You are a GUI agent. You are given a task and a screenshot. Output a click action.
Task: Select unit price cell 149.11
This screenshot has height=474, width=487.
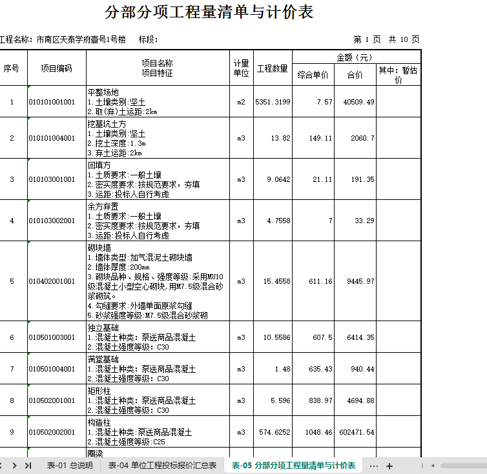point(313,138)
